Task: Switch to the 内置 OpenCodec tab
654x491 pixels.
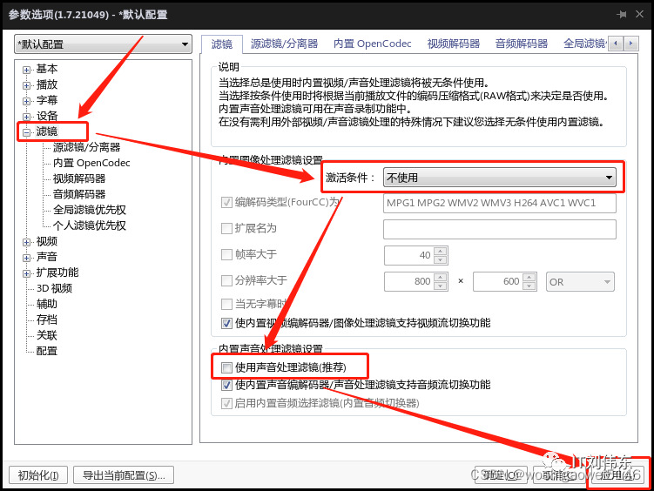Action: pos(372,44)
